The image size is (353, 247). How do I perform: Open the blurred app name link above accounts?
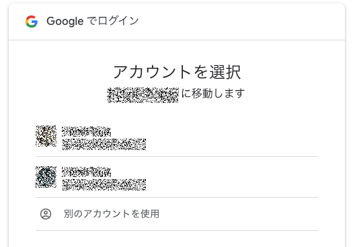(143, 95)
